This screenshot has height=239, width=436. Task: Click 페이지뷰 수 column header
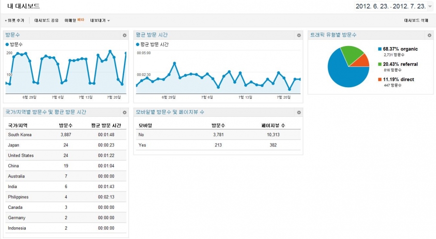(273, 125)
